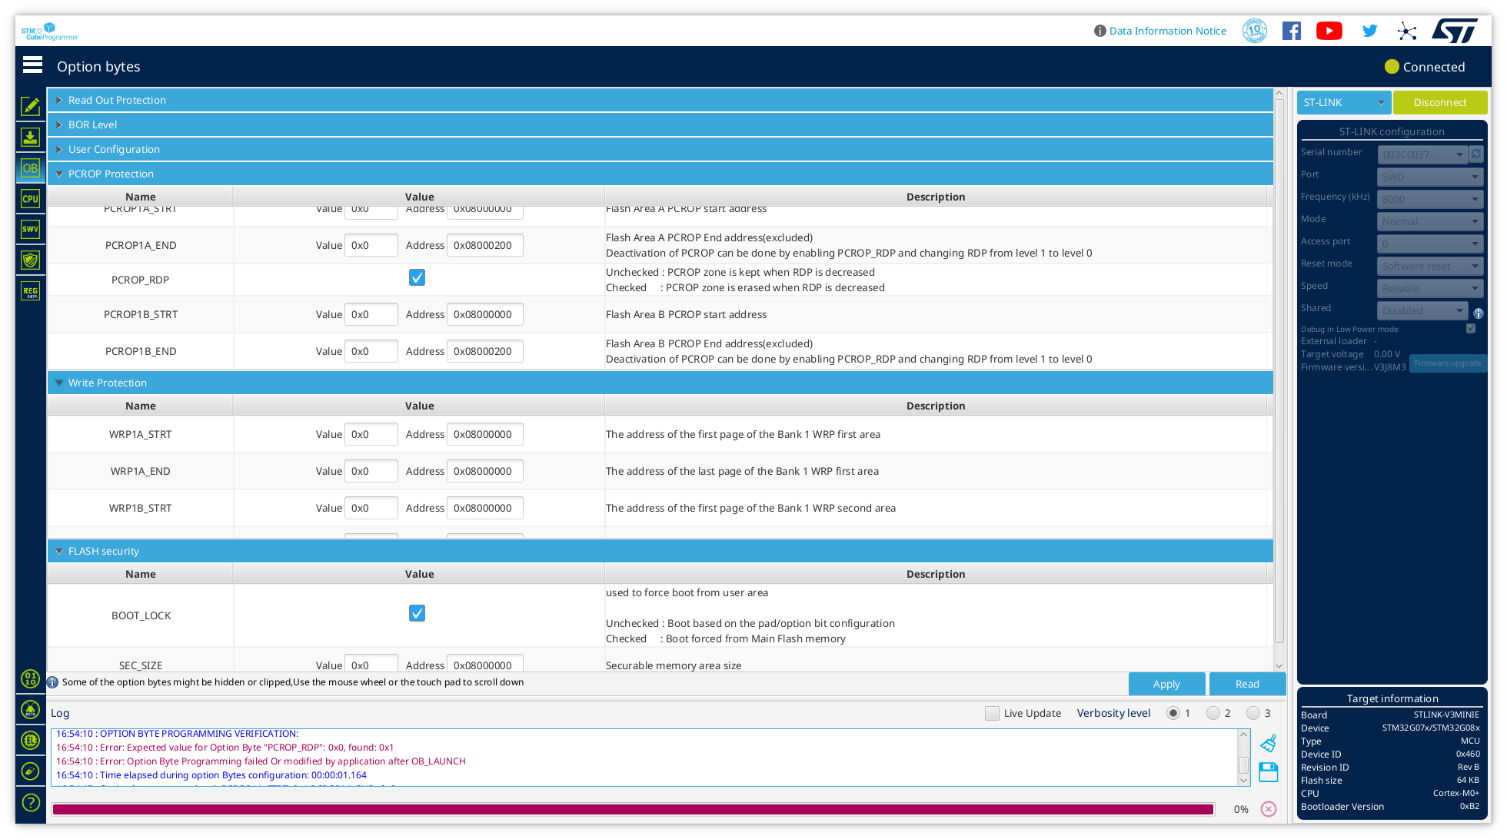
Task: Open the help question mark icon
Action: 30,802
